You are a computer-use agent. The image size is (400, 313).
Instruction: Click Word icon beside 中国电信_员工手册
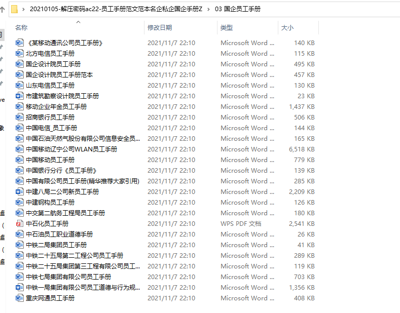tap(20, 128)
